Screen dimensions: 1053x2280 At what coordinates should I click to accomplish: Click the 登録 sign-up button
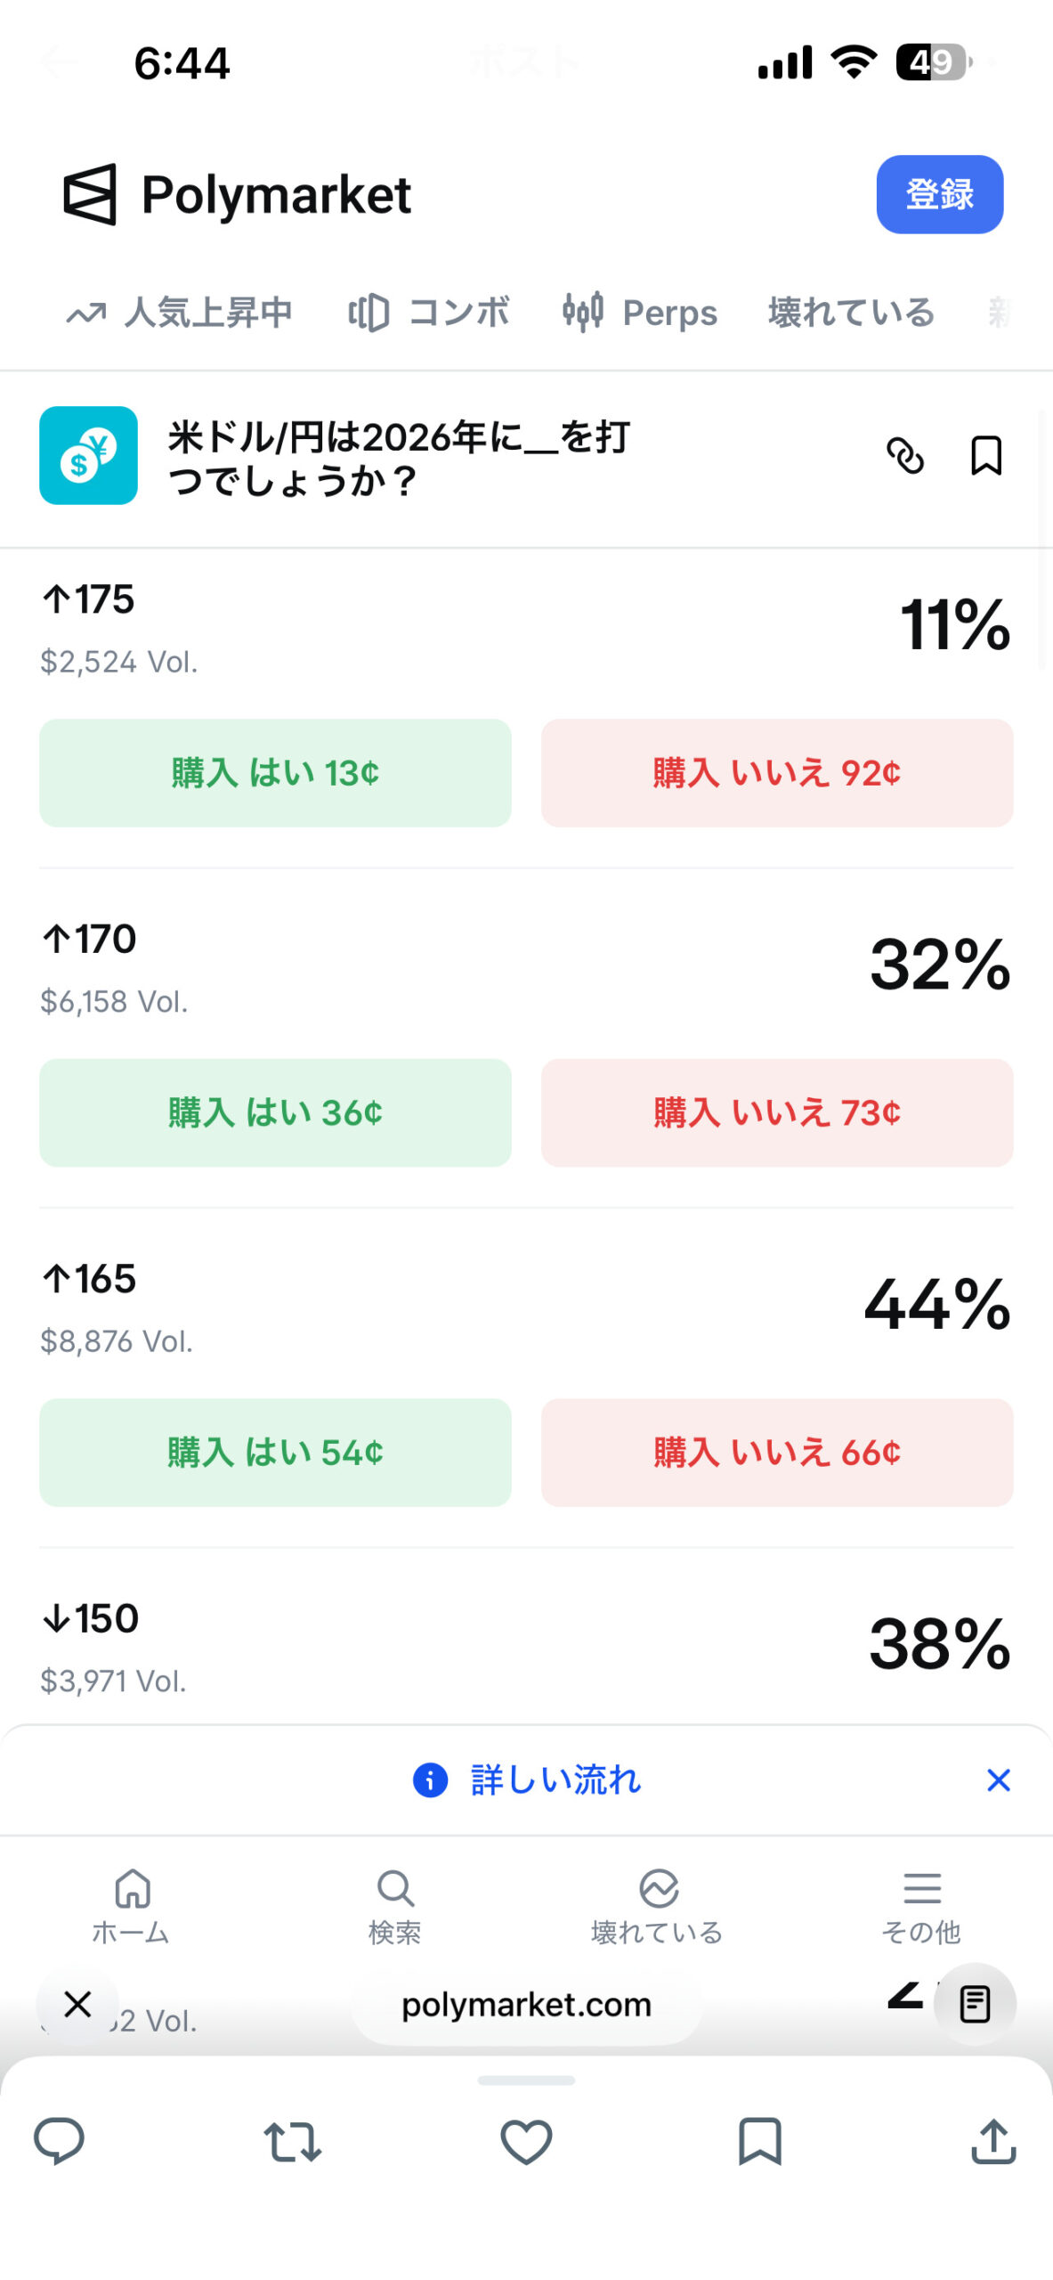(x=939, y=194)
